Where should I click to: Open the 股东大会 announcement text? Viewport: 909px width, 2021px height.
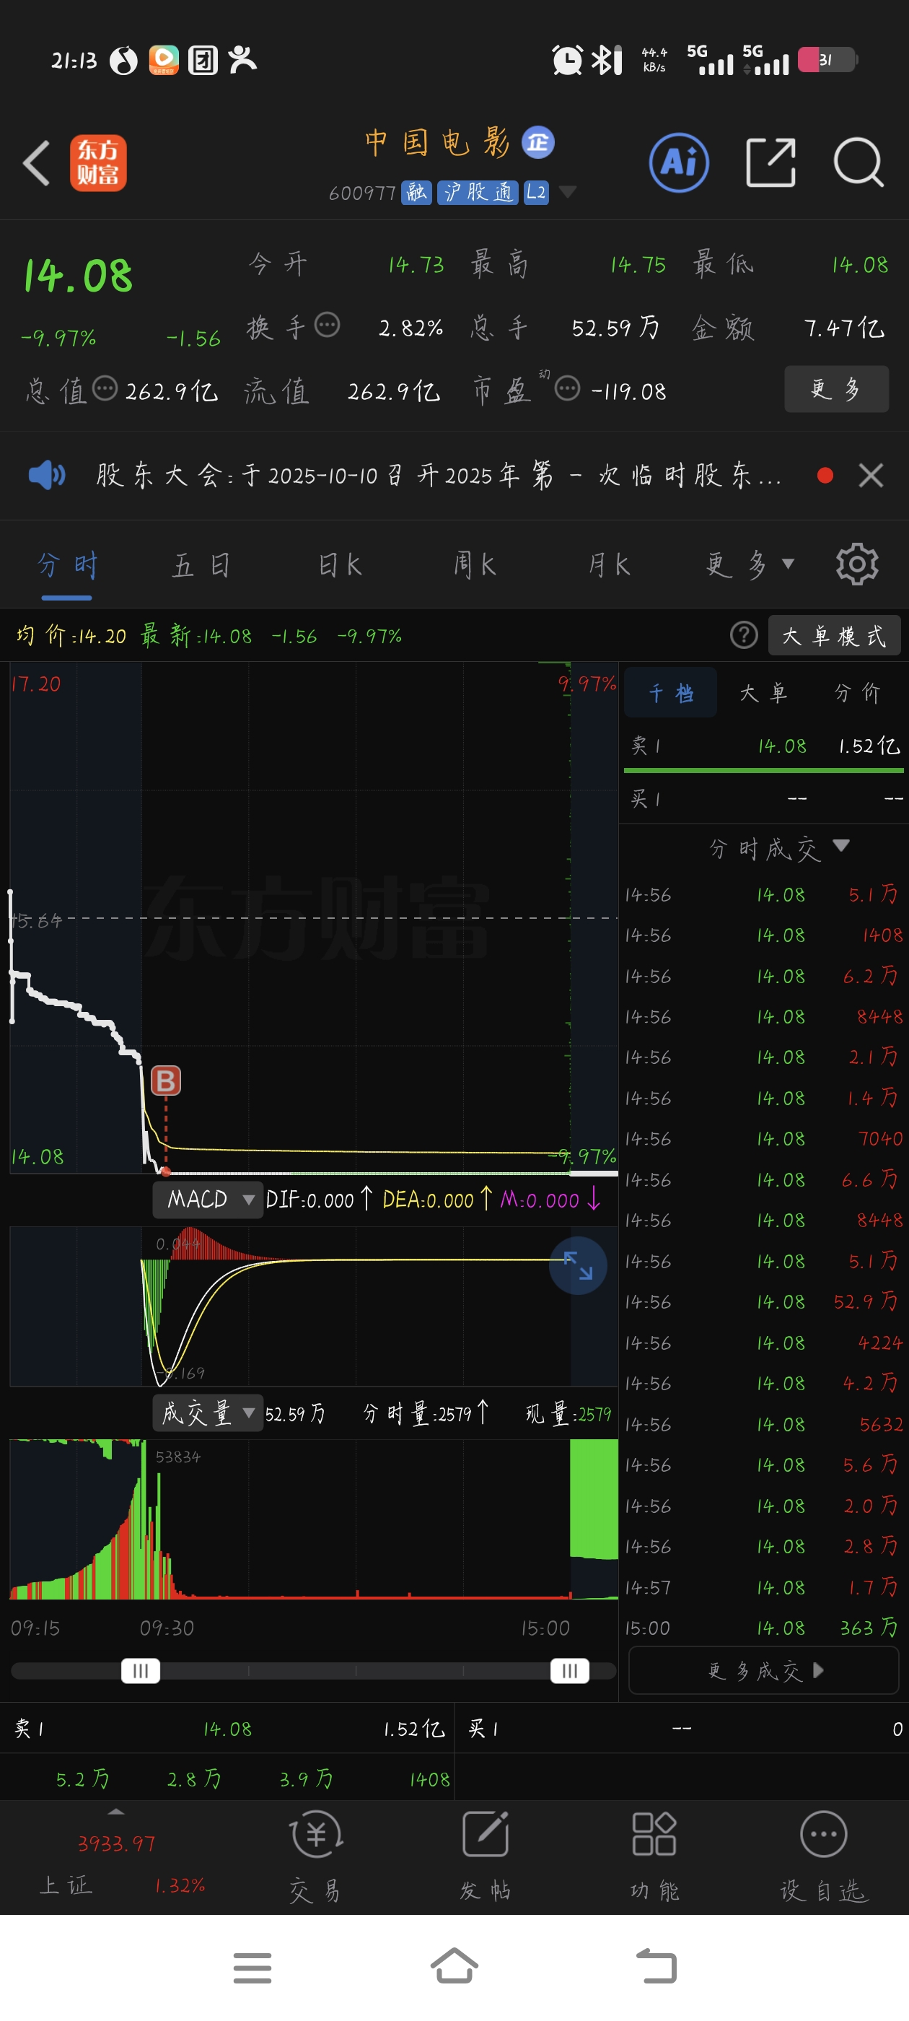(x=439, y=476)
